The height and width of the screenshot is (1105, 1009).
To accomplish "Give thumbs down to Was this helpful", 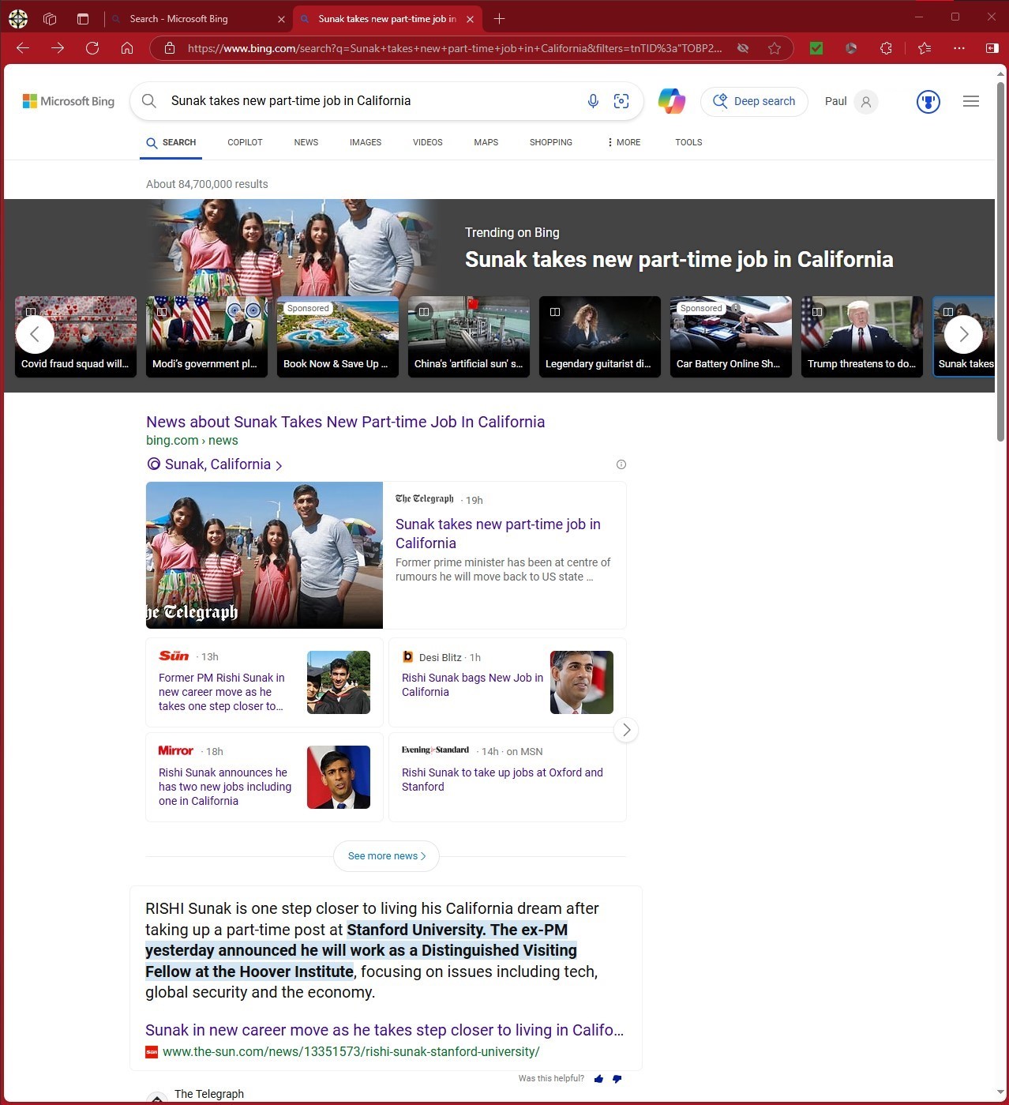I will point(617,1079).
